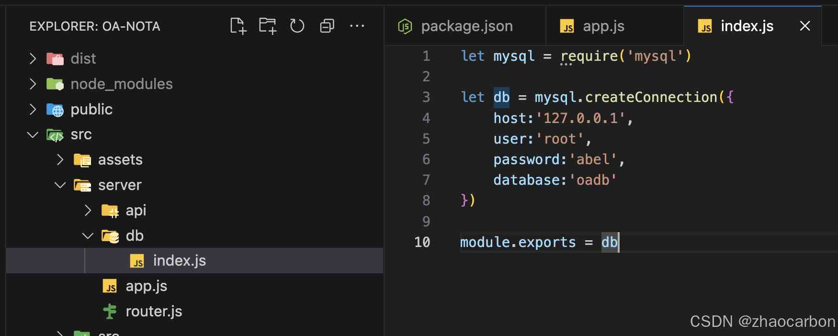
Task: Click the JS icon on app.js tab
Action: [x=567, y=26]
